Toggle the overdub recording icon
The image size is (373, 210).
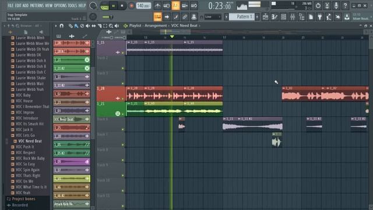pos(185,5)
